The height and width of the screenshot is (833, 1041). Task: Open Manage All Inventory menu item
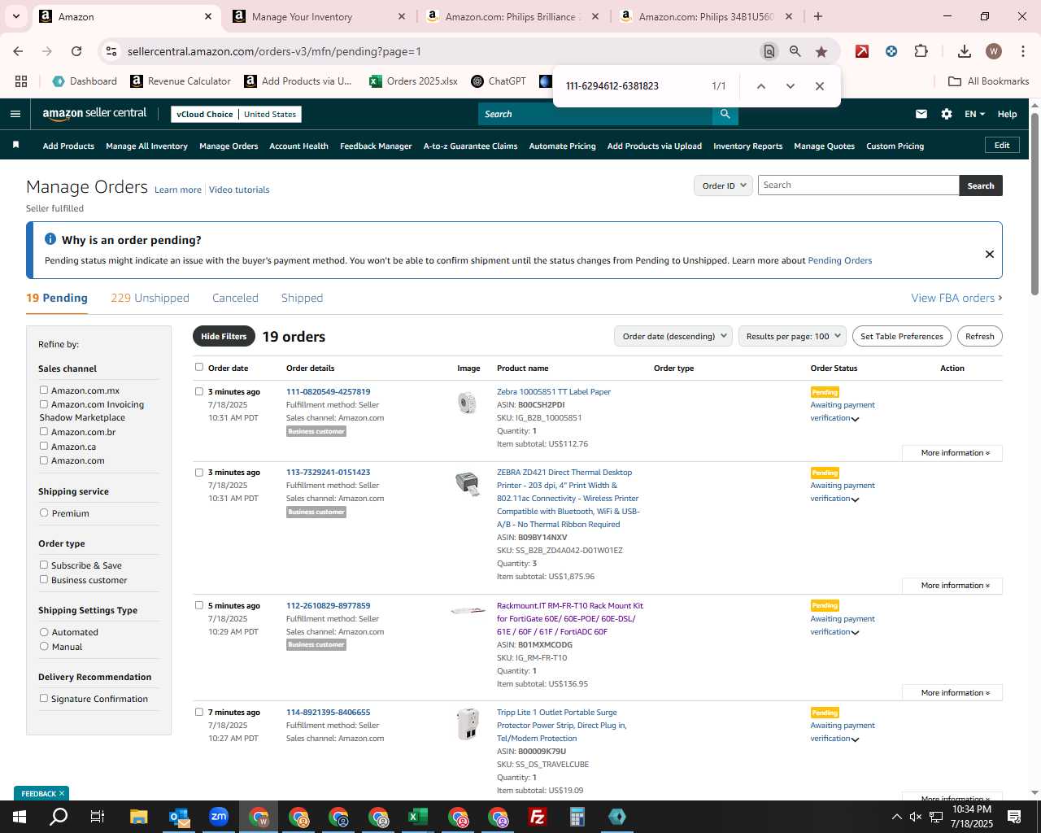coord(146,146)
